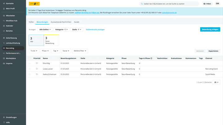The image size is (223, 125).
Task: Expand the Alle Stellen dropdown
Action: click(x=45, y=30)
